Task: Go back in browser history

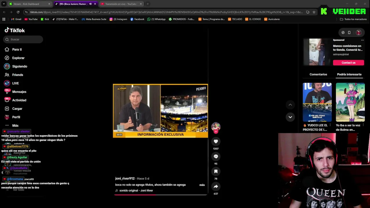Action: coord(4,12)
